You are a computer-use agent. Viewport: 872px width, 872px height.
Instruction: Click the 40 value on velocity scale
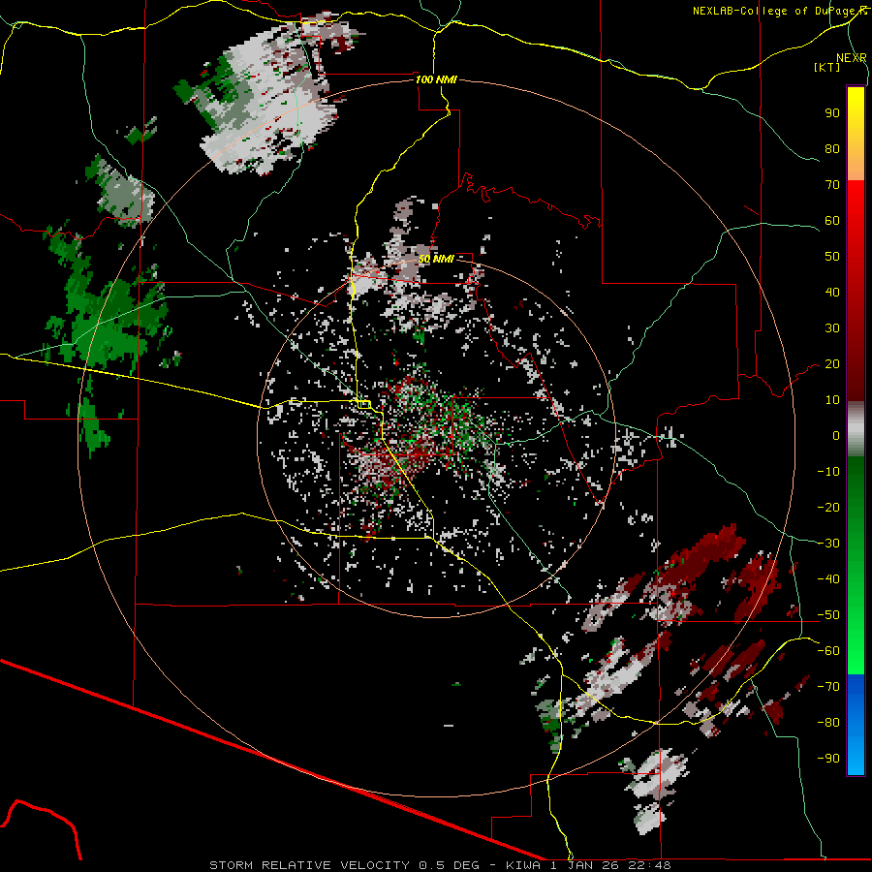click(x=832, y=293)
